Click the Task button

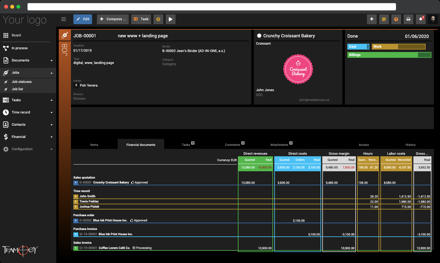[x=141, y=19]
